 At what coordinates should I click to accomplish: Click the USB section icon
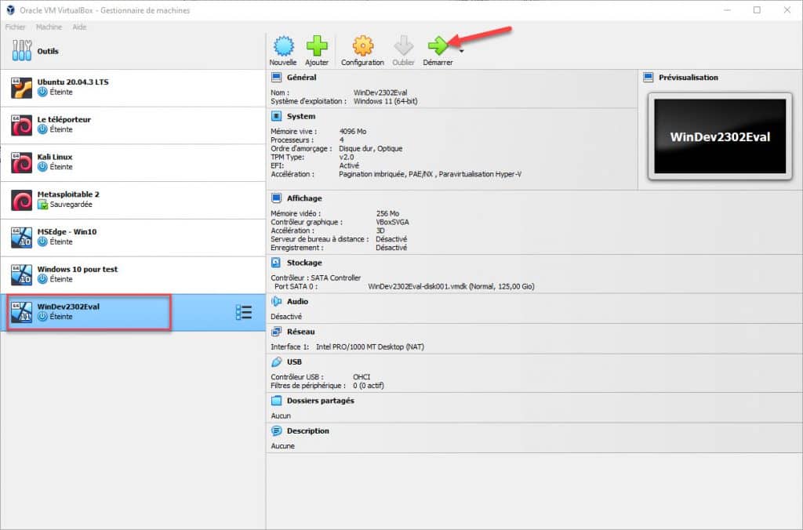tap(276, 362)
